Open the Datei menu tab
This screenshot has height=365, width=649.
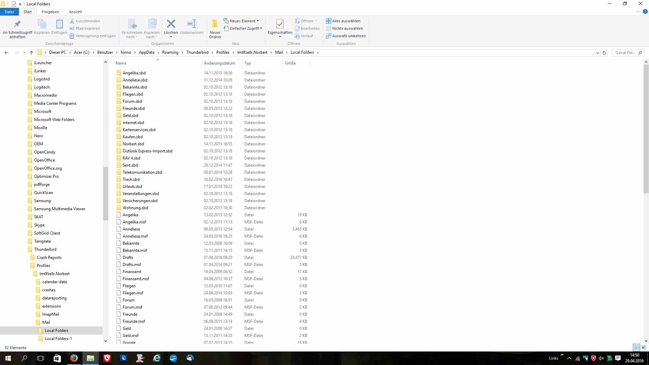pyautogui.click(x=9, y=12)
